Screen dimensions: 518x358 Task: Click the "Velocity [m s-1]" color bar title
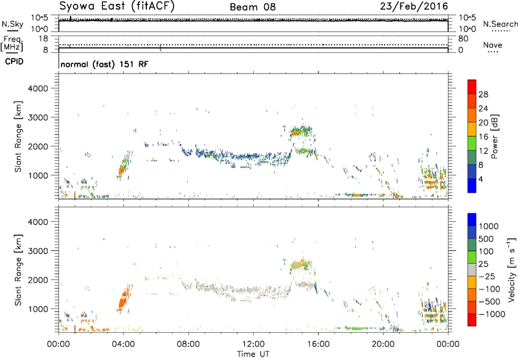tap(512, 269)
